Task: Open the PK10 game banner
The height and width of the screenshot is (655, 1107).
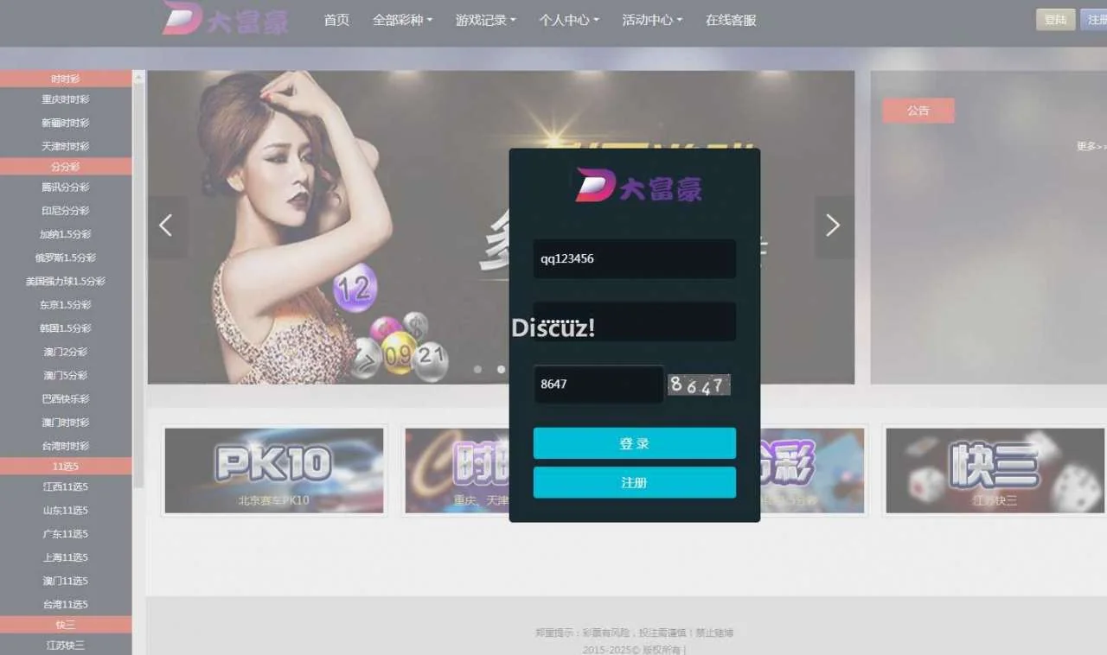Action: click(274, 470)
